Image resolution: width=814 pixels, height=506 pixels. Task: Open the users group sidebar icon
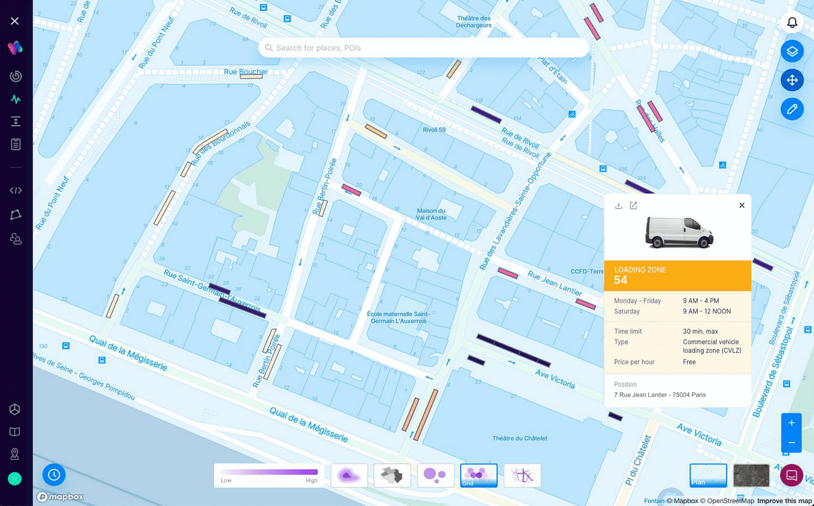click(16, 239)
